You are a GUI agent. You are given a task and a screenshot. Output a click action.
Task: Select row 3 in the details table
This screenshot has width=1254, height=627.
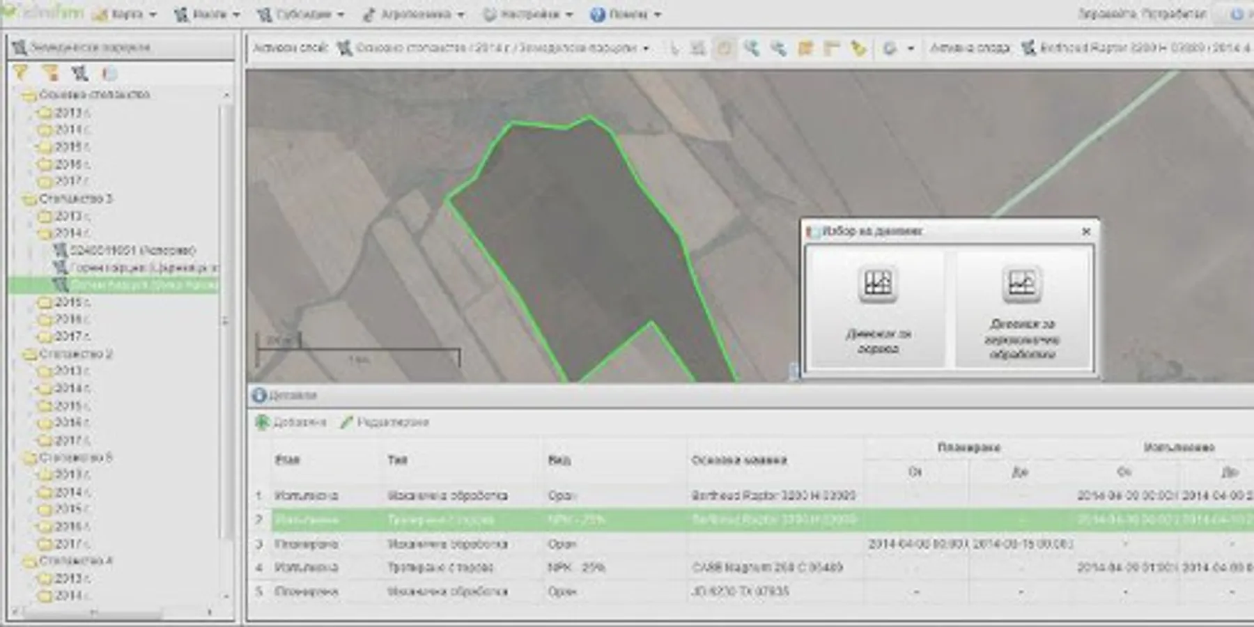click(751, 544)
